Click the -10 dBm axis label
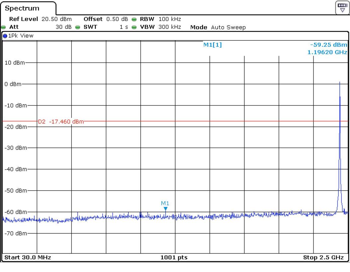This screenshot has width=350, height=272. tap(16, 105)
